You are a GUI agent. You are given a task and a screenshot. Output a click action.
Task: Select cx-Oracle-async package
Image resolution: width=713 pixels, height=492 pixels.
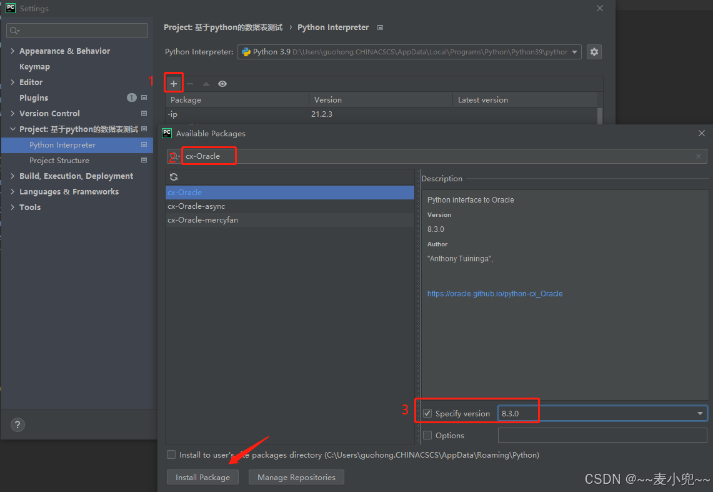coord(290,206)
